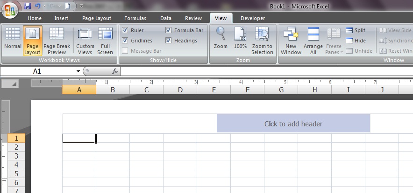Open the Formulas tab
The height and width of the screenshot is (193, 413).
[135, 18]
